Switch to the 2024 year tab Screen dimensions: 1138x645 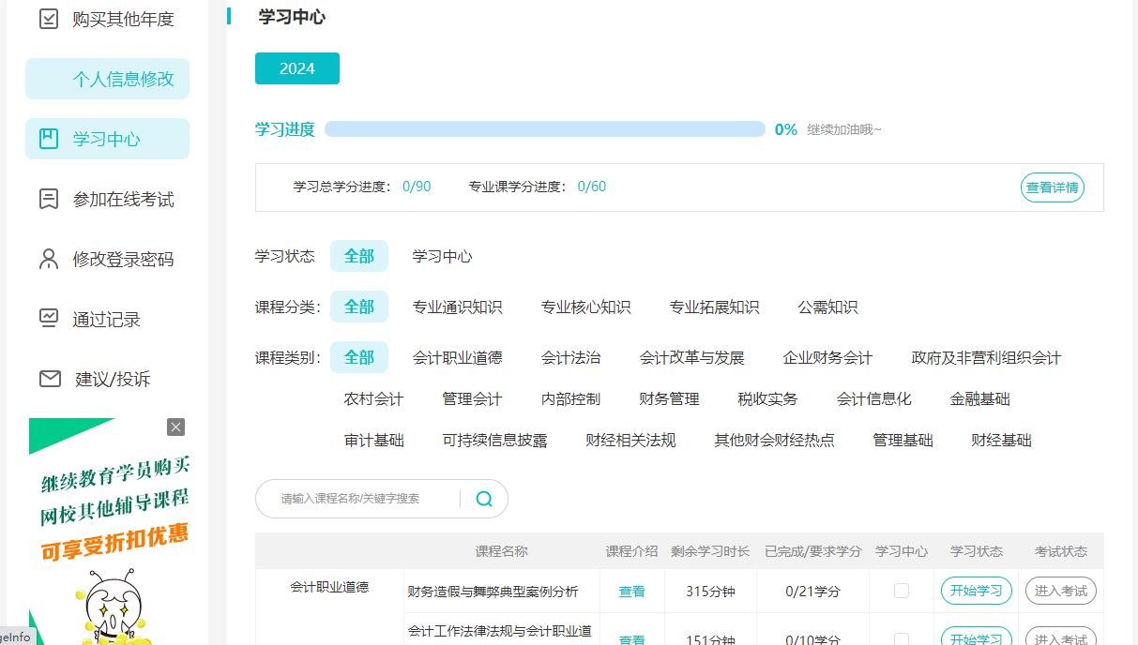(296, 67)
